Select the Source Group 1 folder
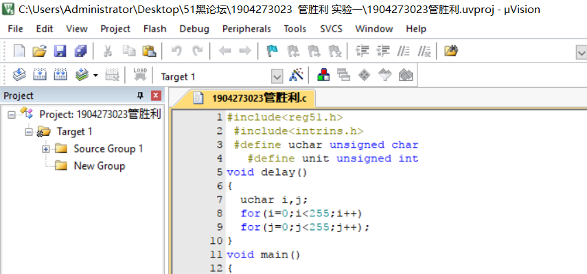 tap(108, 148)
